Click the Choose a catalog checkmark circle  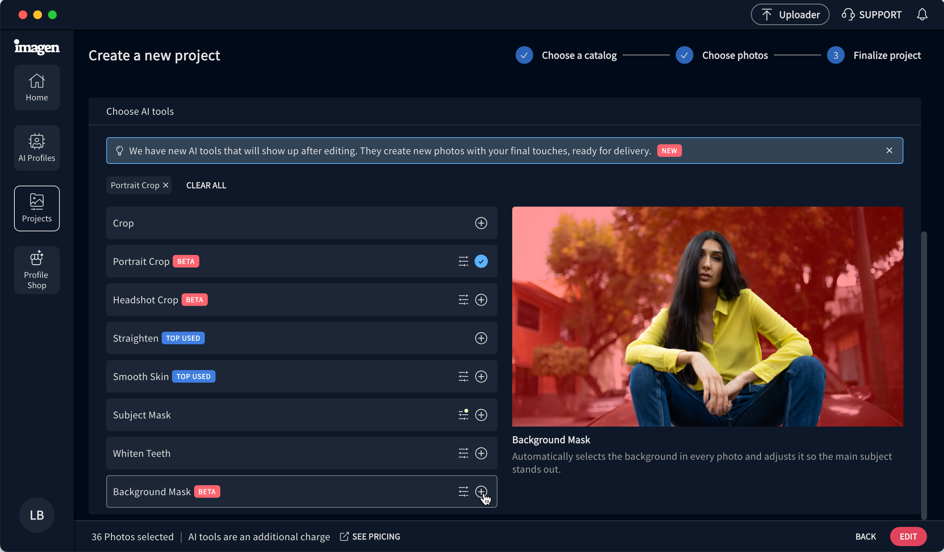pos(524,55)
